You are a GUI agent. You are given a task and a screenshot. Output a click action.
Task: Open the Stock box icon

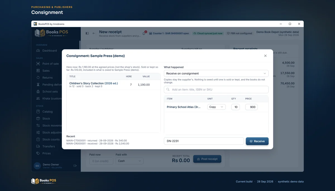(x=38, y=119)
